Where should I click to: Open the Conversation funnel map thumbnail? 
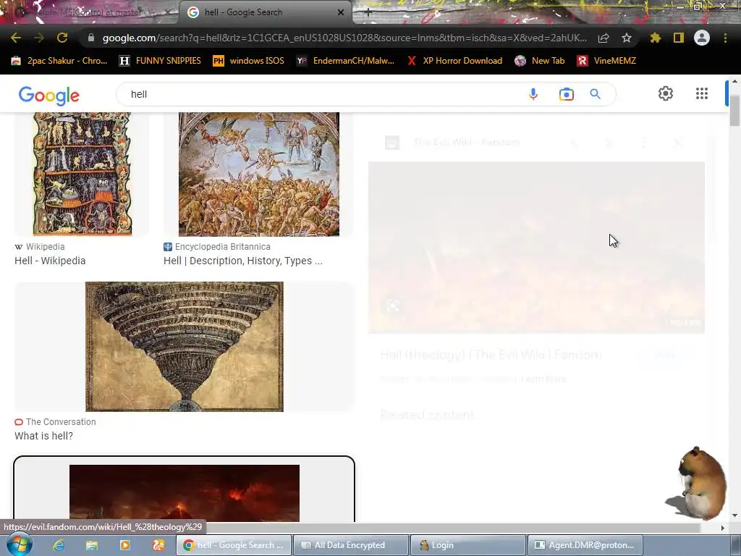click(185, 347)
